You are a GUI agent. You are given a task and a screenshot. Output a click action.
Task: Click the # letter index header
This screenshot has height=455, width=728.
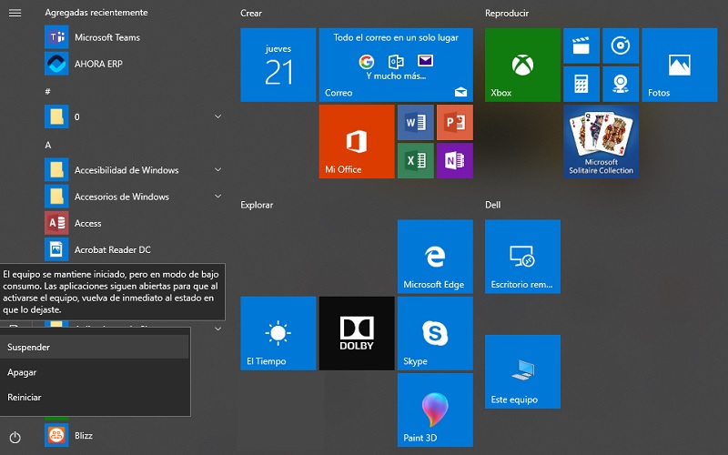pos(47,92)
